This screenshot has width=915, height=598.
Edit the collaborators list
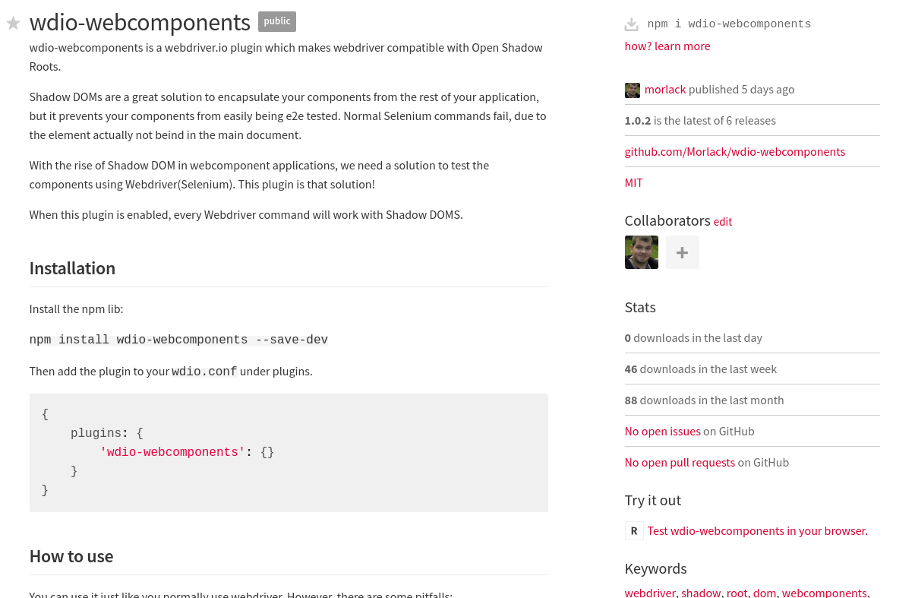pyautogui.click(x=723, y=222)
